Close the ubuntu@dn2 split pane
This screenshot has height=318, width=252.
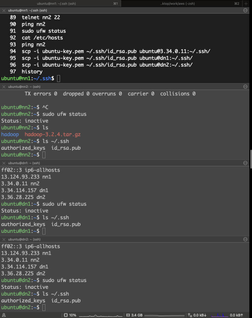tap(4, 240)
